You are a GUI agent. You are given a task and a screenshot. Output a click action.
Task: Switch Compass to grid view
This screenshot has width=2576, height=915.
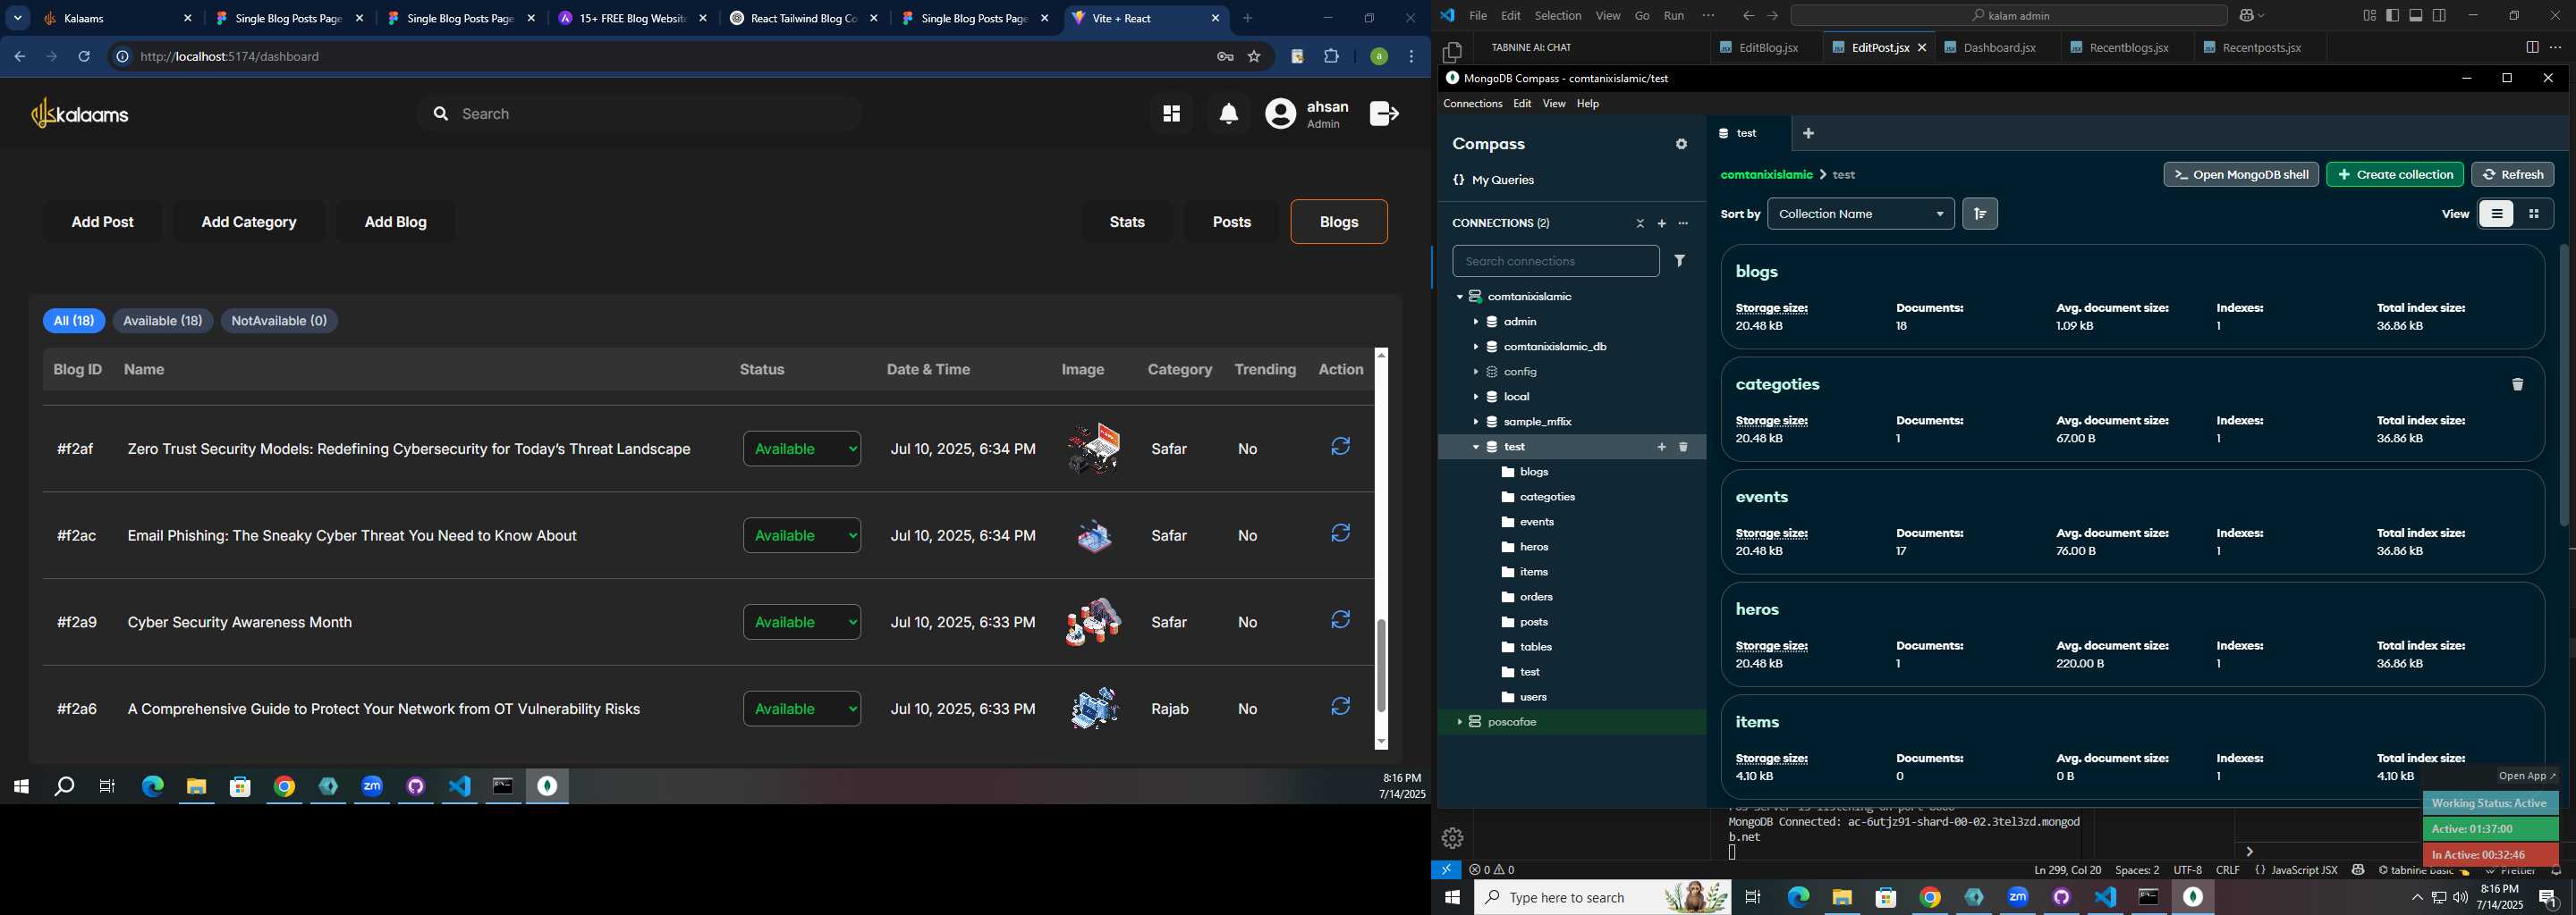pyautogui.click(x=2534, y=214)
